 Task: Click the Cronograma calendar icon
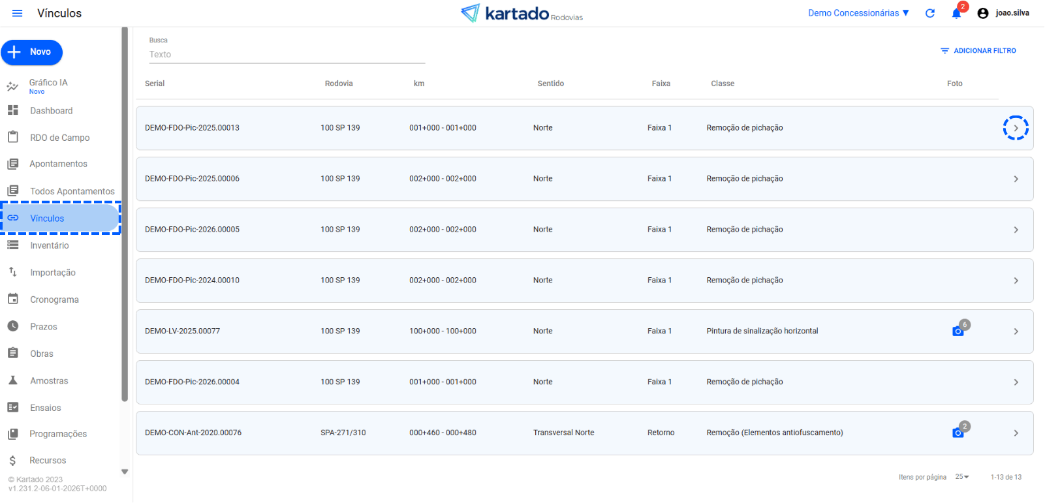coord(13,299)
